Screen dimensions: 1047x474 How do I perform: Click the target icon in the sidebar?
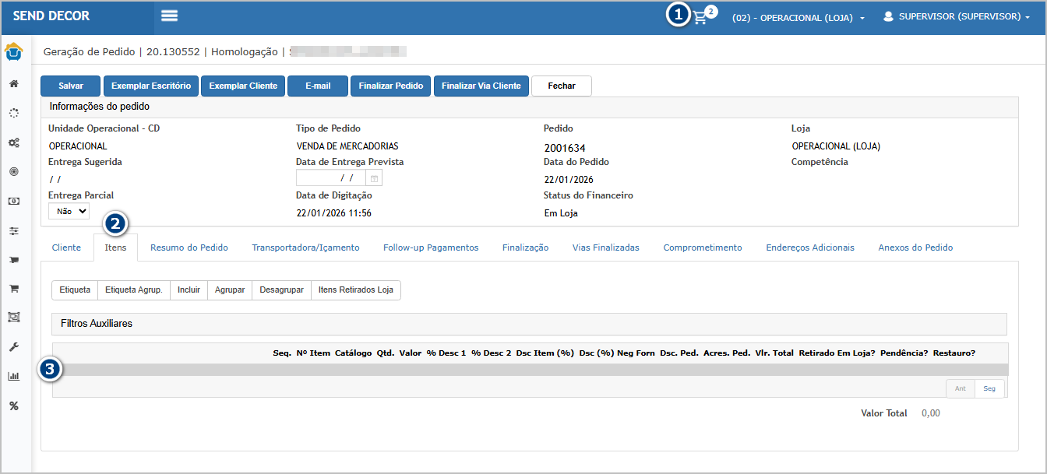14,172
